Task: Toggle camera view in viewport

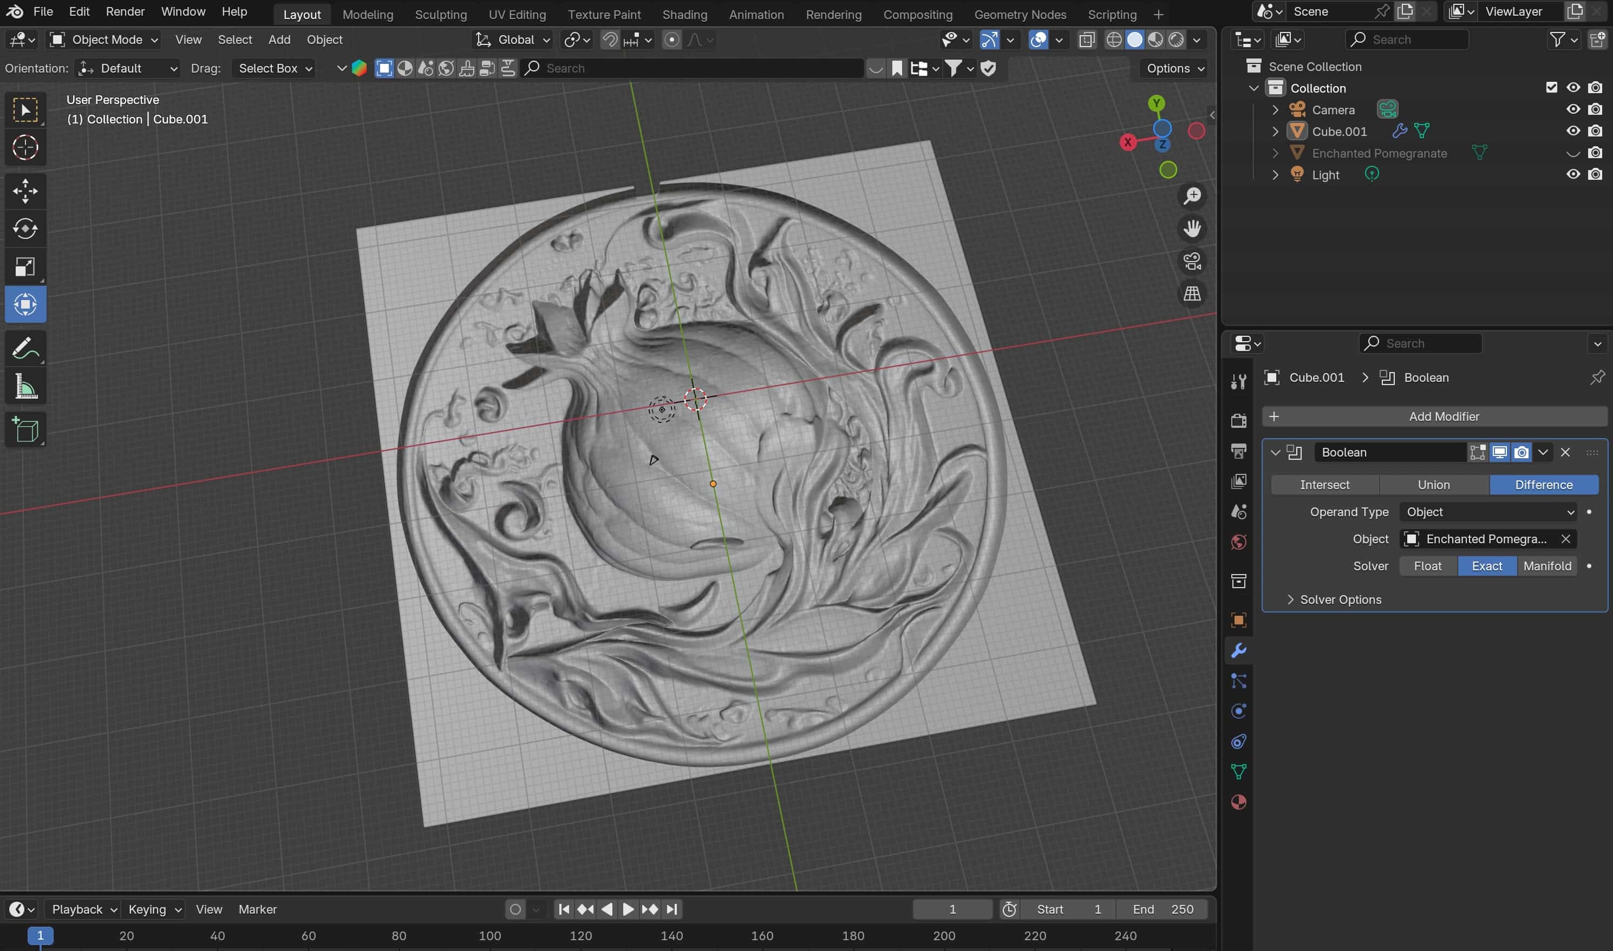Action: [1192, 262]
